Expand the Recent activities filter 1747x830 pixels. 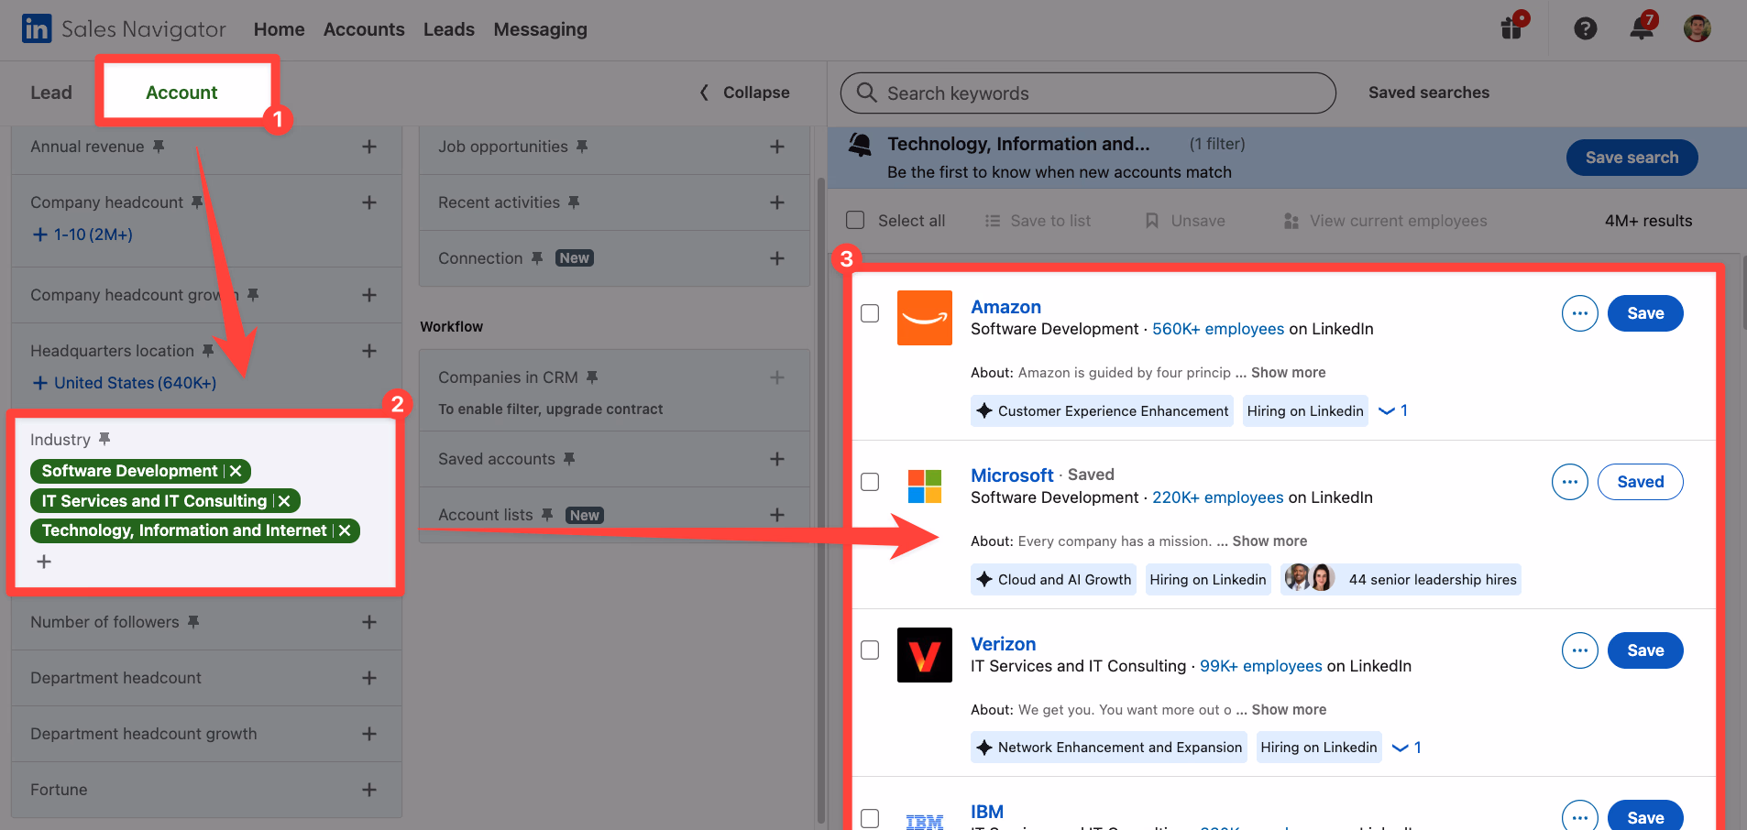coord(777,202)
